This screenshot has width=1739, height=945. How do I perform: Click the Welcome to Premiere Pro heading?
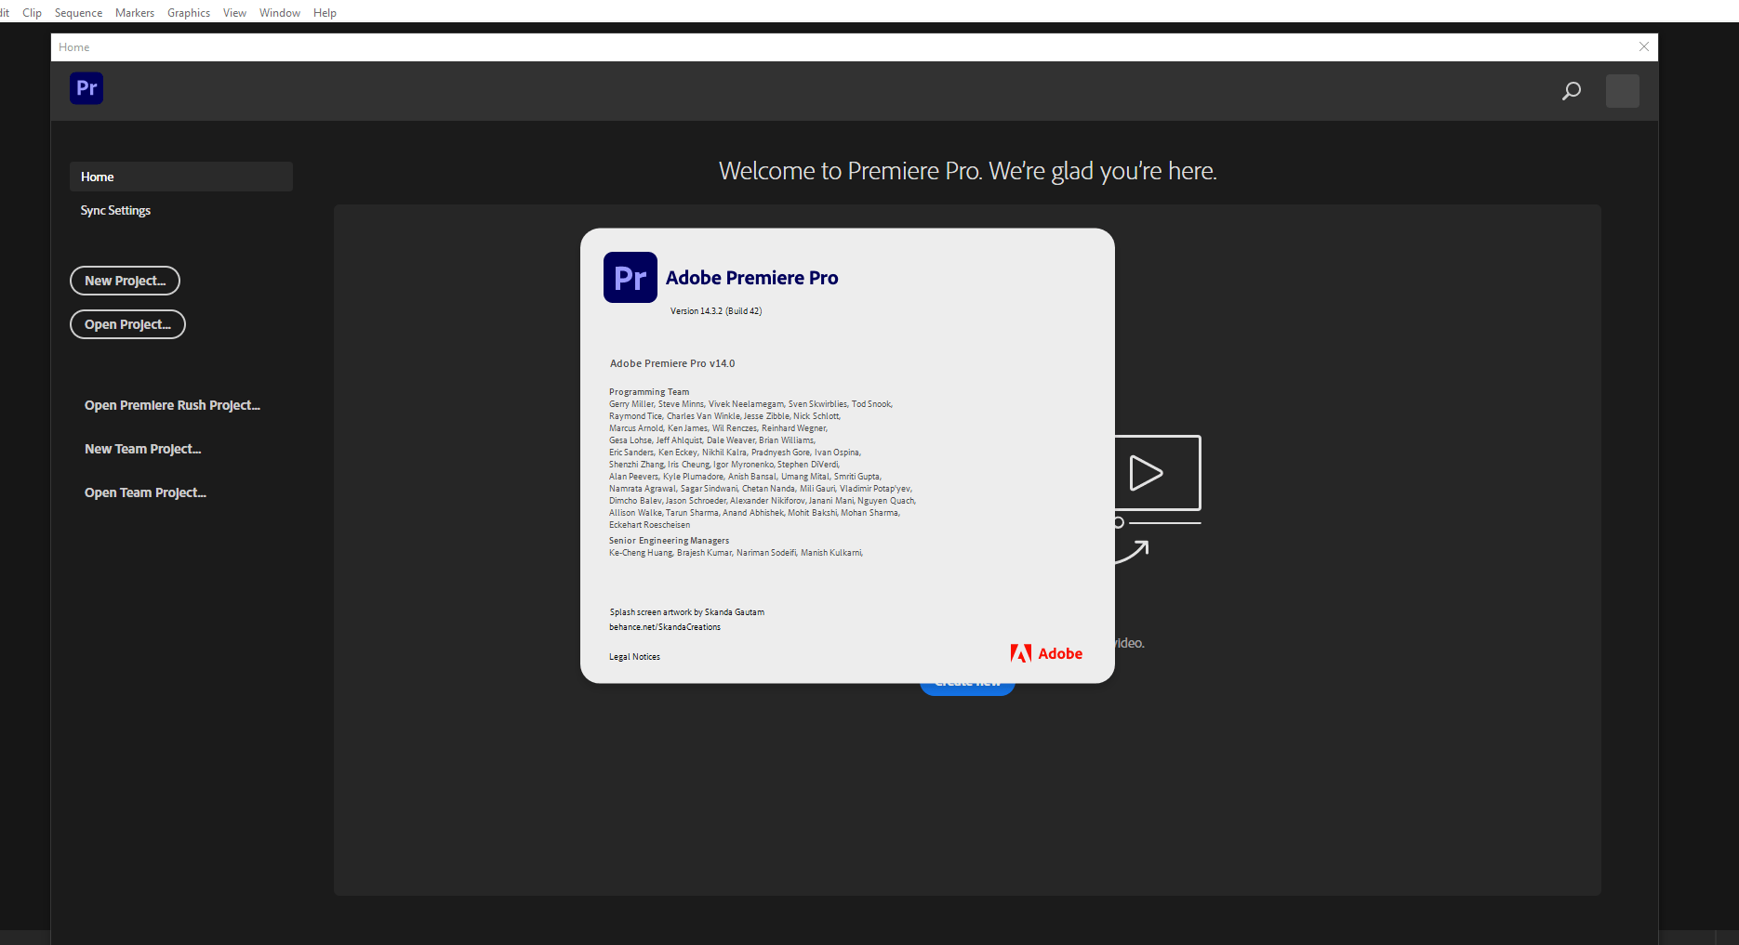coord(967,171)
